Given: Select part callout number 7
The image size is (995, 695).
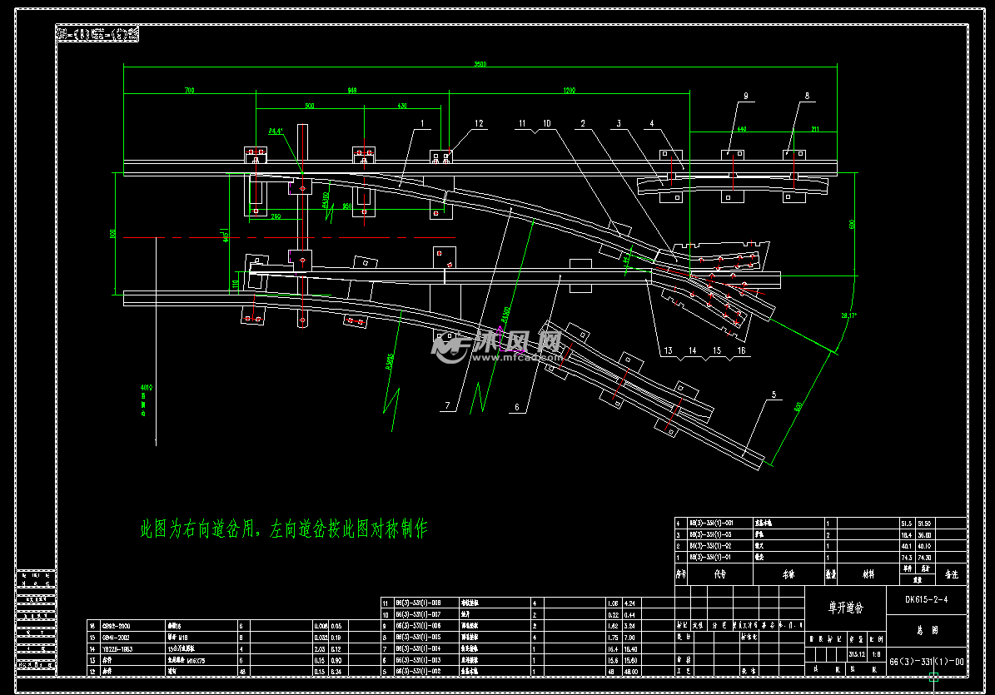Looking at the screenshot, I should [447, 405].
